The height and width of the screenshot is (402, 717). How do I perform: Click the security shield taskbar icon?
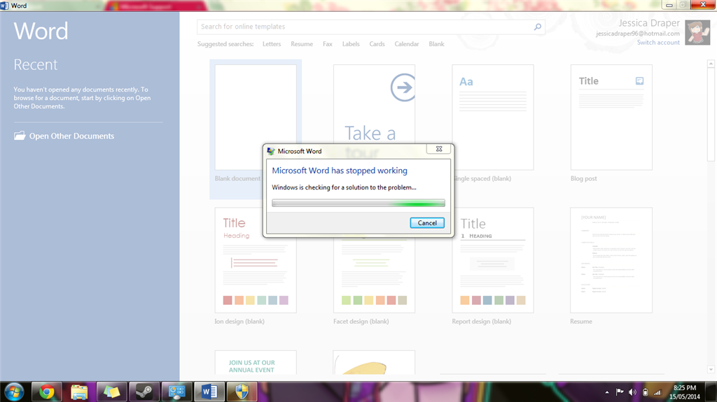tap(242, 392)
